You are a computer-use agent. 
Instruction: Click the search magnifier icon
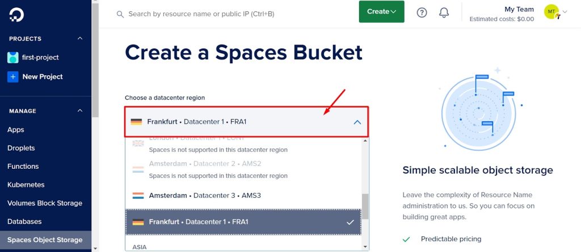(x=120, y=14)
